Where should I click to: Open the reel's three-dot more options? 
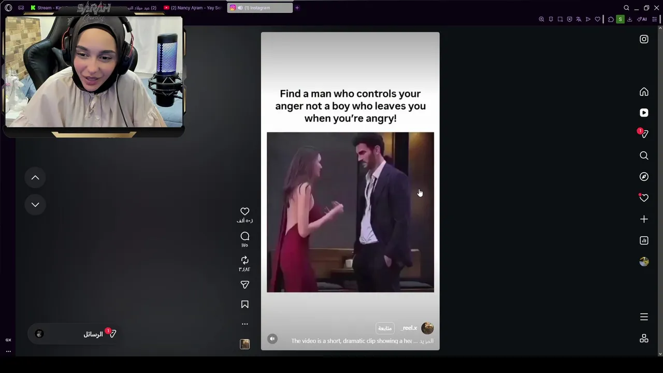click(x=245, y=324)
